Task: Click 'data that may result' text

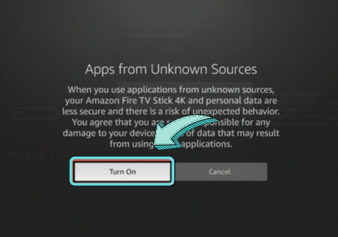Action: point(238,133)
